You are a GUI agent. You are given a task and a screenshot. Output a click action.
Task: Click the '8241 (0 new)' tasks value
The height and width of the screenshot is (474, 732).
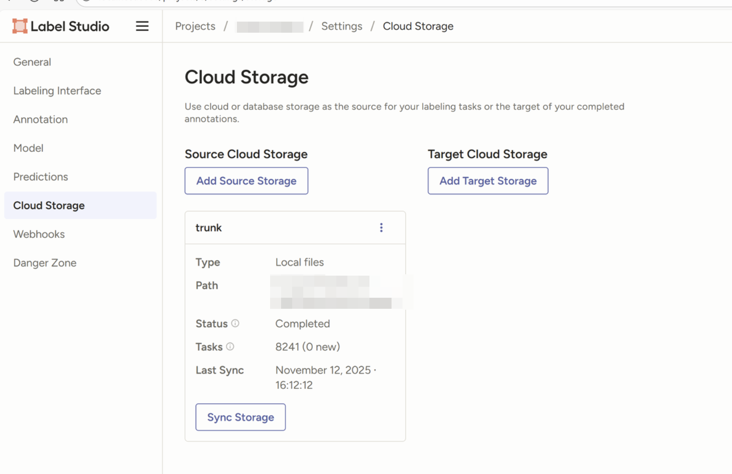[x=308, y=347]
